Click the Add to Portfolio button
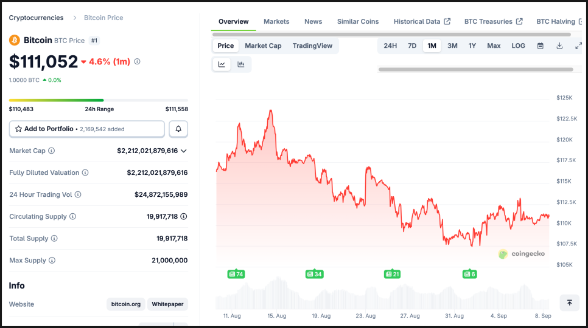 [86, 129]
